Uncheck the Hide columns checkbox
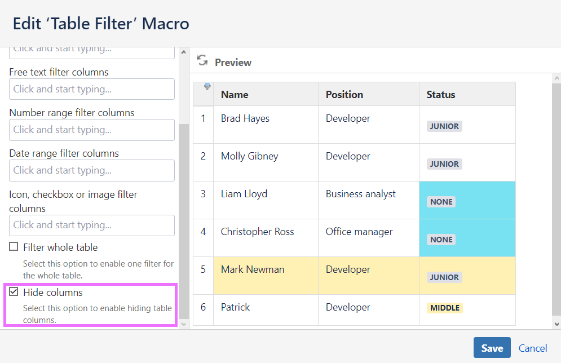The image size is (561, 363). pyautogui.click(x=14, y=292)
